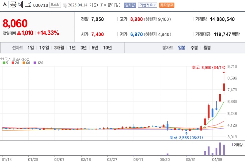
Task: Click the red 20-day moving average swatch
Action: [x=13, y=63]
